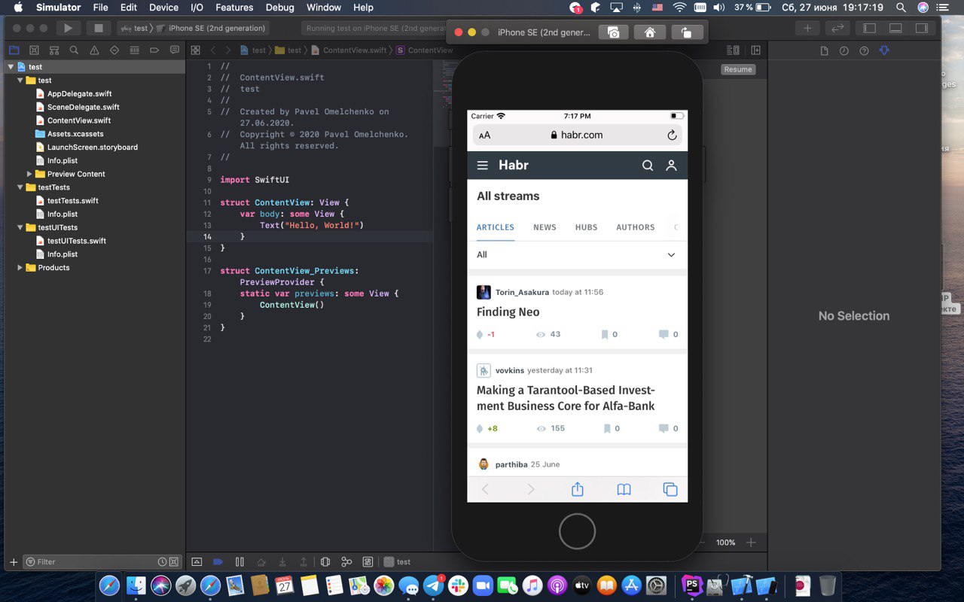Screen dimensions: 964x602
Task: Open the Tarantool-Based Investment article
Action: (566, 398)
